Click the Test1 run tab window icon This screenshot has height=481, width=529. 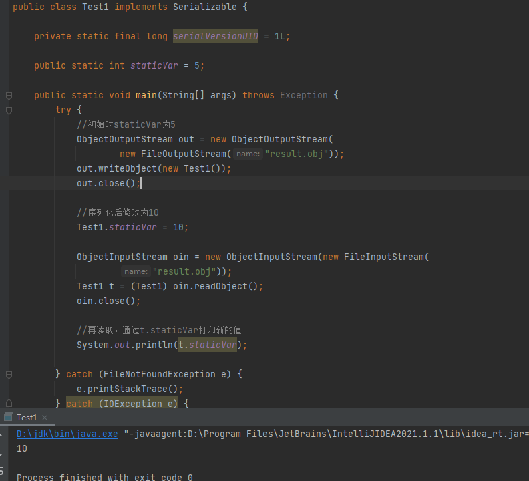9,418
